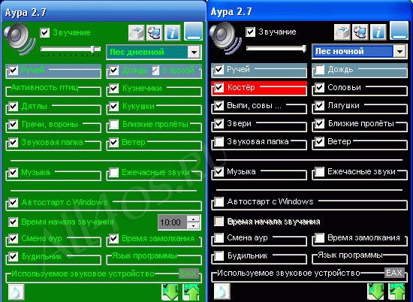Click the info icon in the black window
This screenshot has height=302, width=413.
click(x=378, y=32)
